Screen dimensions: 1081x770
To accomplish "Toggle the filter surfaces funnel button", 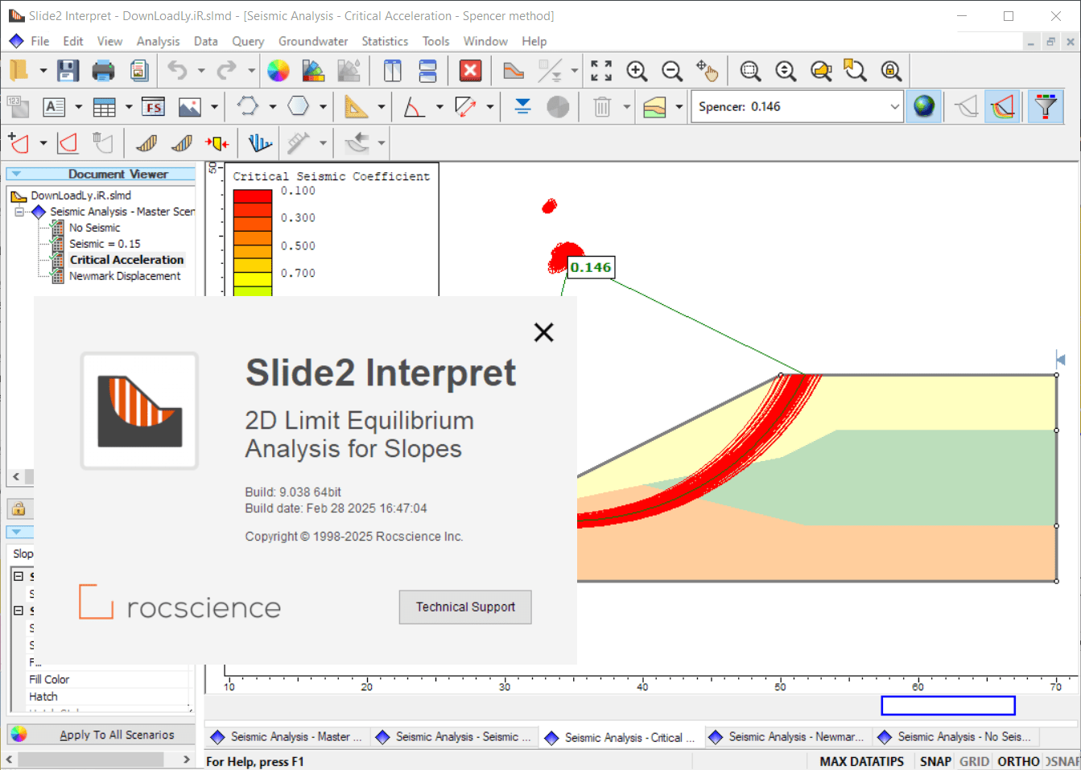I will (x=1045, y=106).
